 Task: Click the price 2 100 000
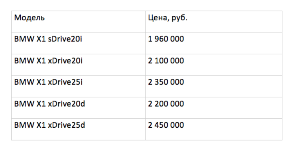point(166,61)
